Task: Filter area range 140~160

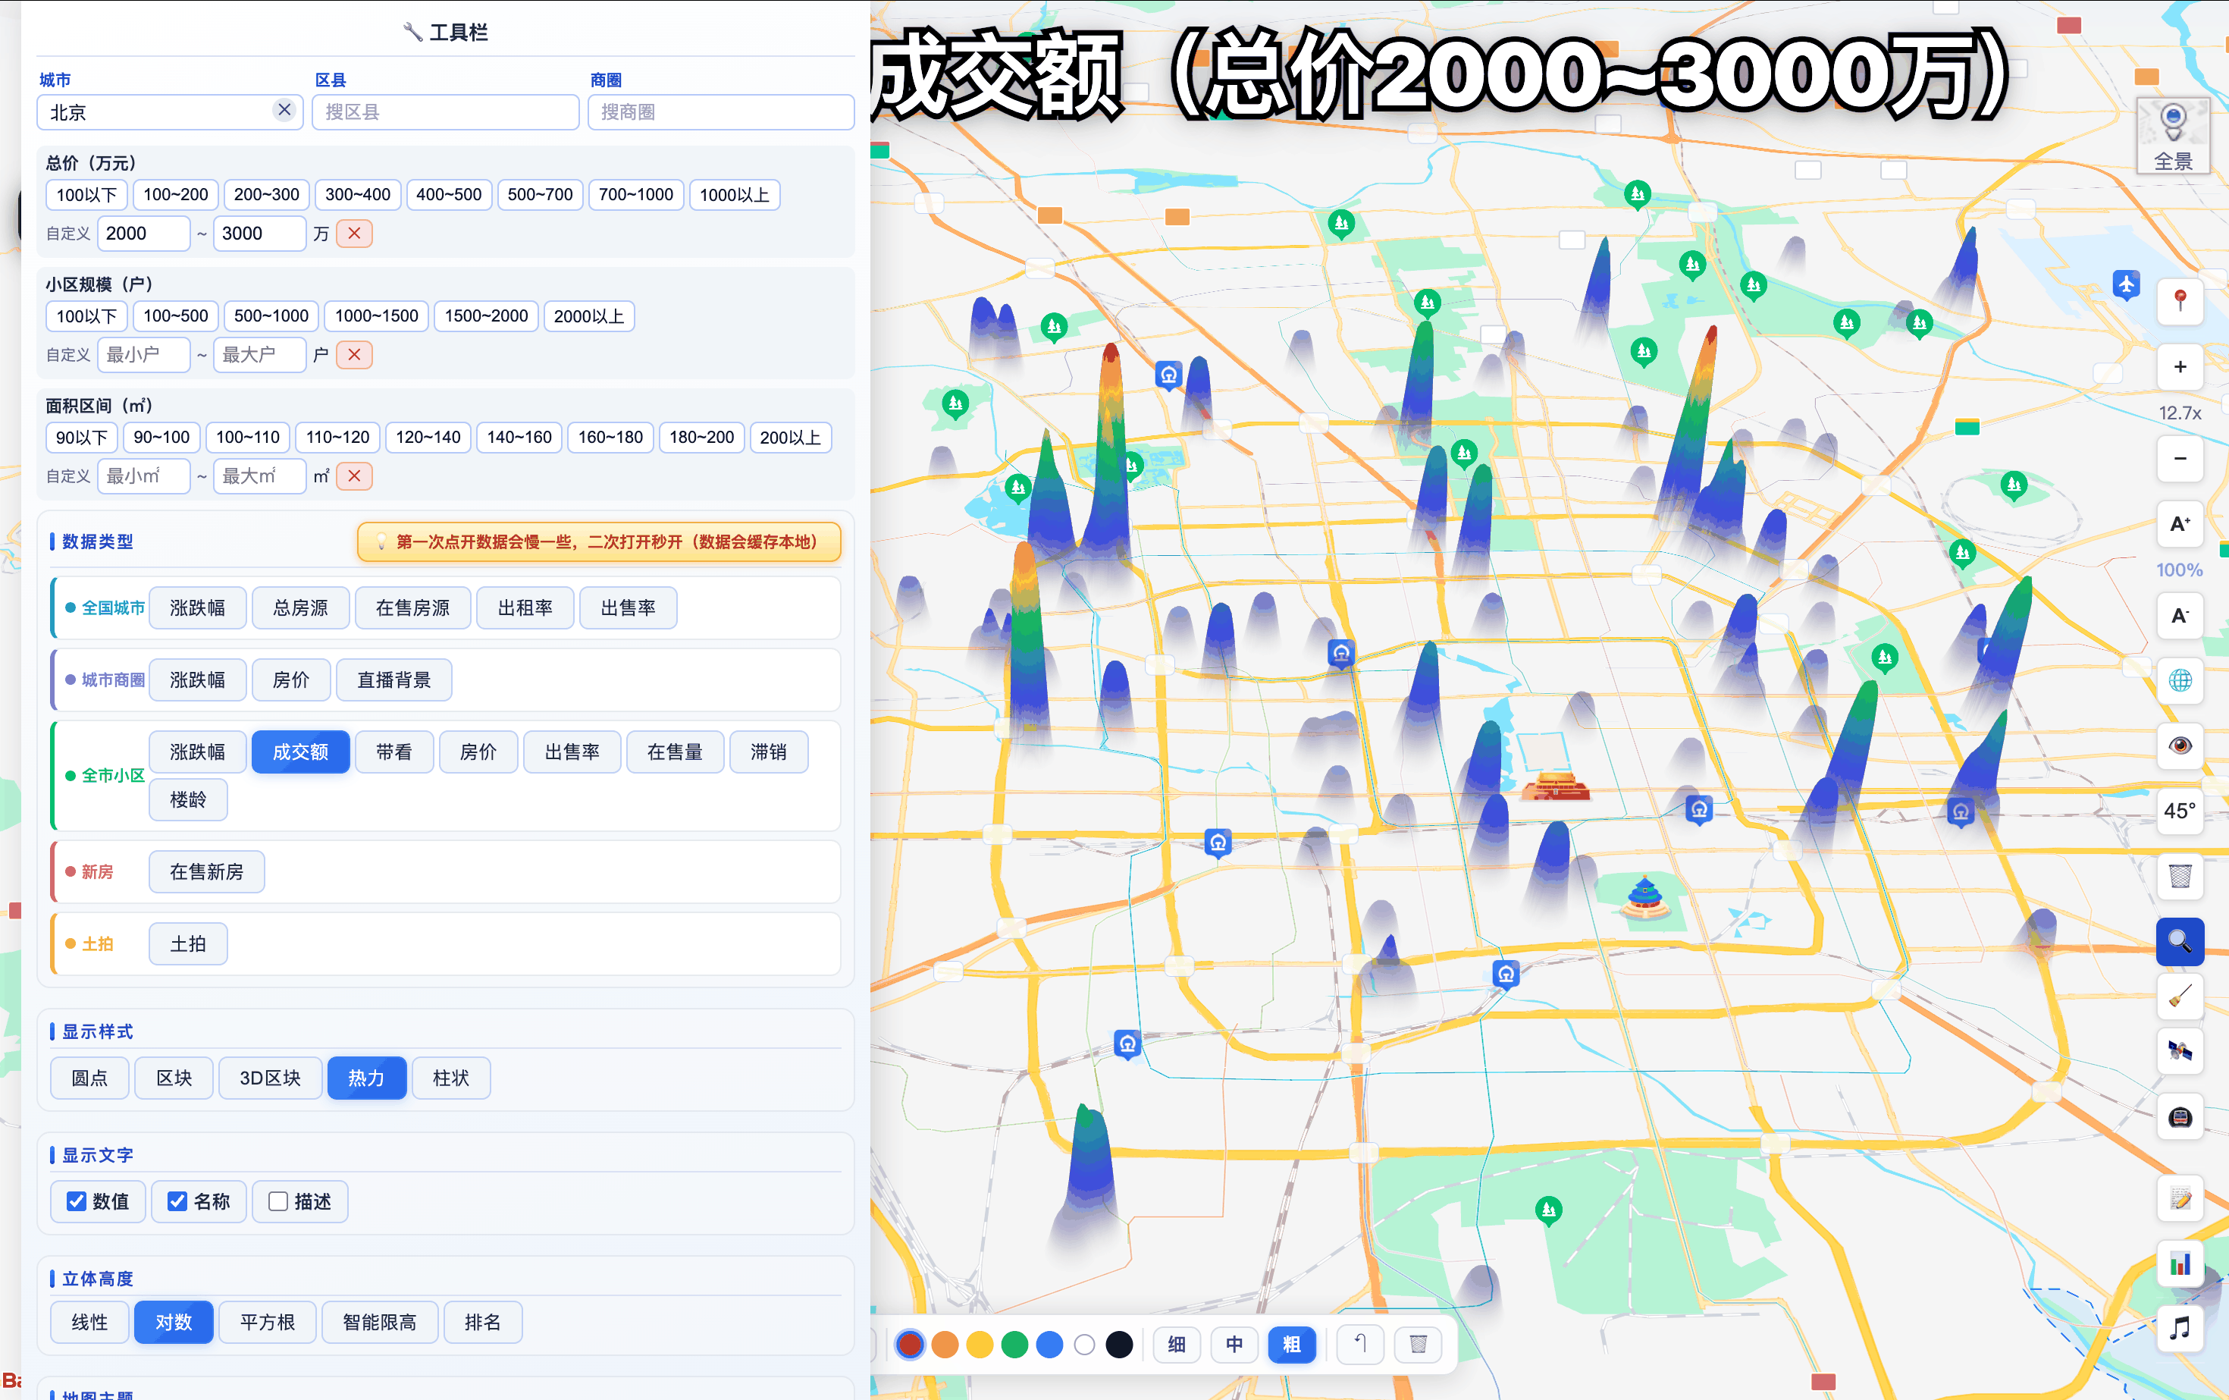Action: point(519,437)
